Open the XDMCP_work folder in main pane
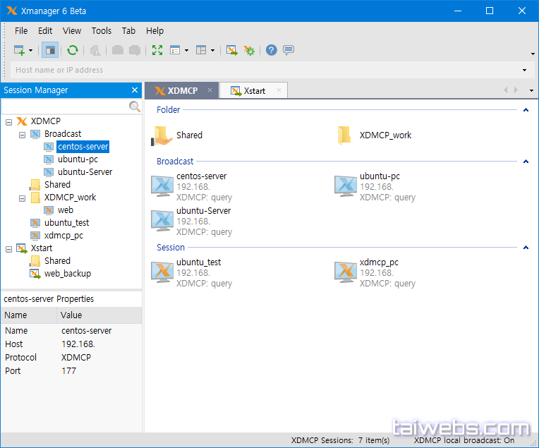The height and width of the screenshot is (448, 539). [x=385, y=135]
